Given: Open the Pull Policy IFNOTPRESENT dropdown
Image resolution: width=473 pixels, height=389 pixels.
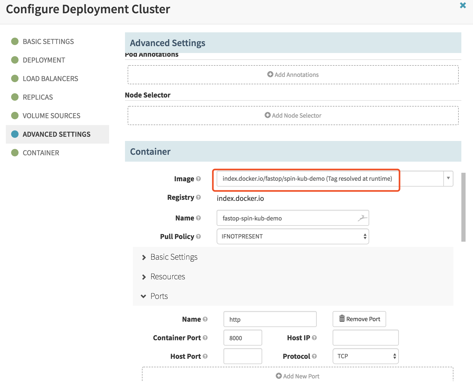Looking at the screenshot, I should (293, 236).
